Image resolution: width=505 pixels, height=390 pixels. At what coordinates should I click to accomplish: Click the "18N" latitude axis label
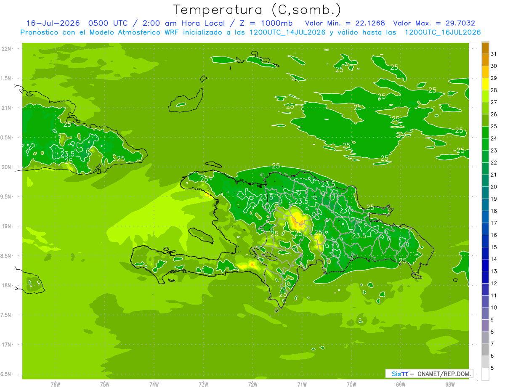point(7,286)
